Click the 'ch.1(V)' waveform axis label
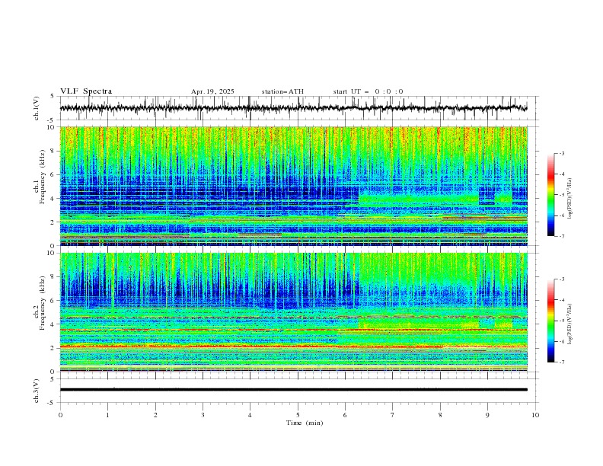603x466 pixels. pyautogui.click(x=37, y=108)
